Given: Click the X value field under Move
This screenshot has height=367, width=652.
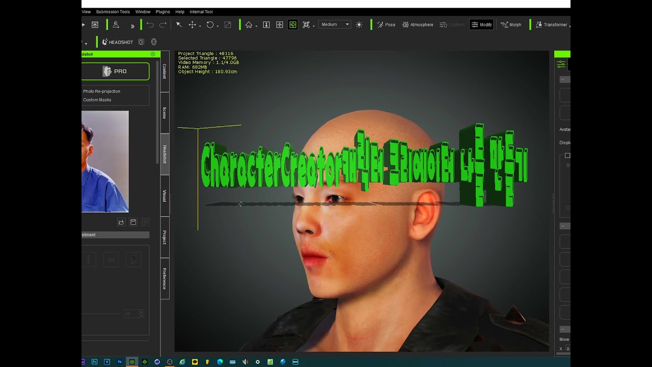Looking at the screenshot, I should click(x=568, y=349).
